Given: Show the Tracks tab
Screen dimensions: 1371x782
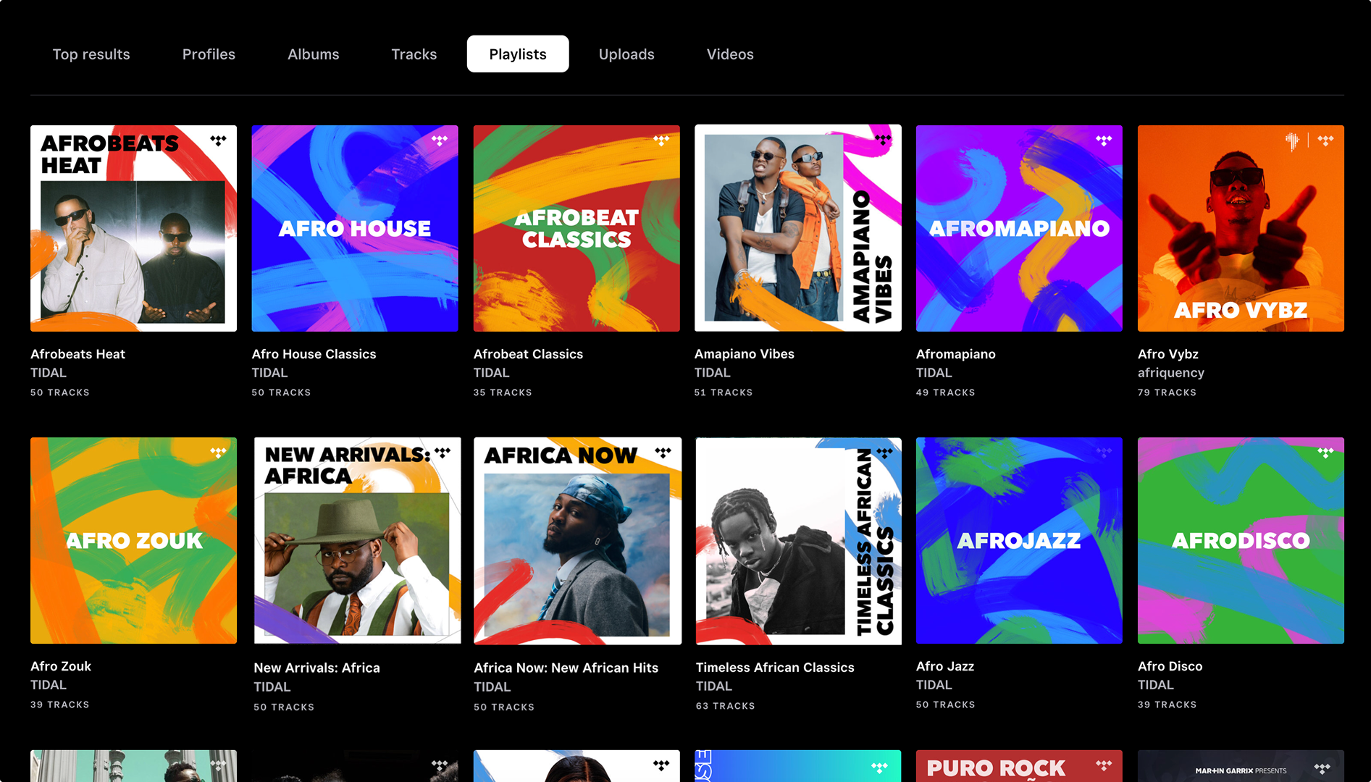Looking at the screenshot, I should click(x=414, y=54).
